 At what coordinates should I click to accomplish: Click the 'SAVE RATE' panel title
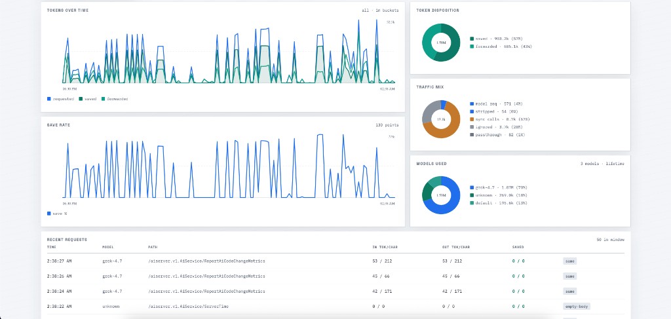(x=58, y=125)
